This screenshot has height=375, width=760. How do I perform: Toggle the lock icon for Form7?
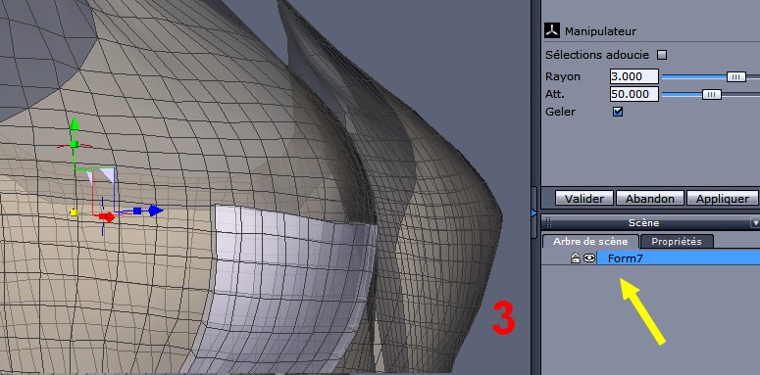pyautogui.click(x=576, y=258)
